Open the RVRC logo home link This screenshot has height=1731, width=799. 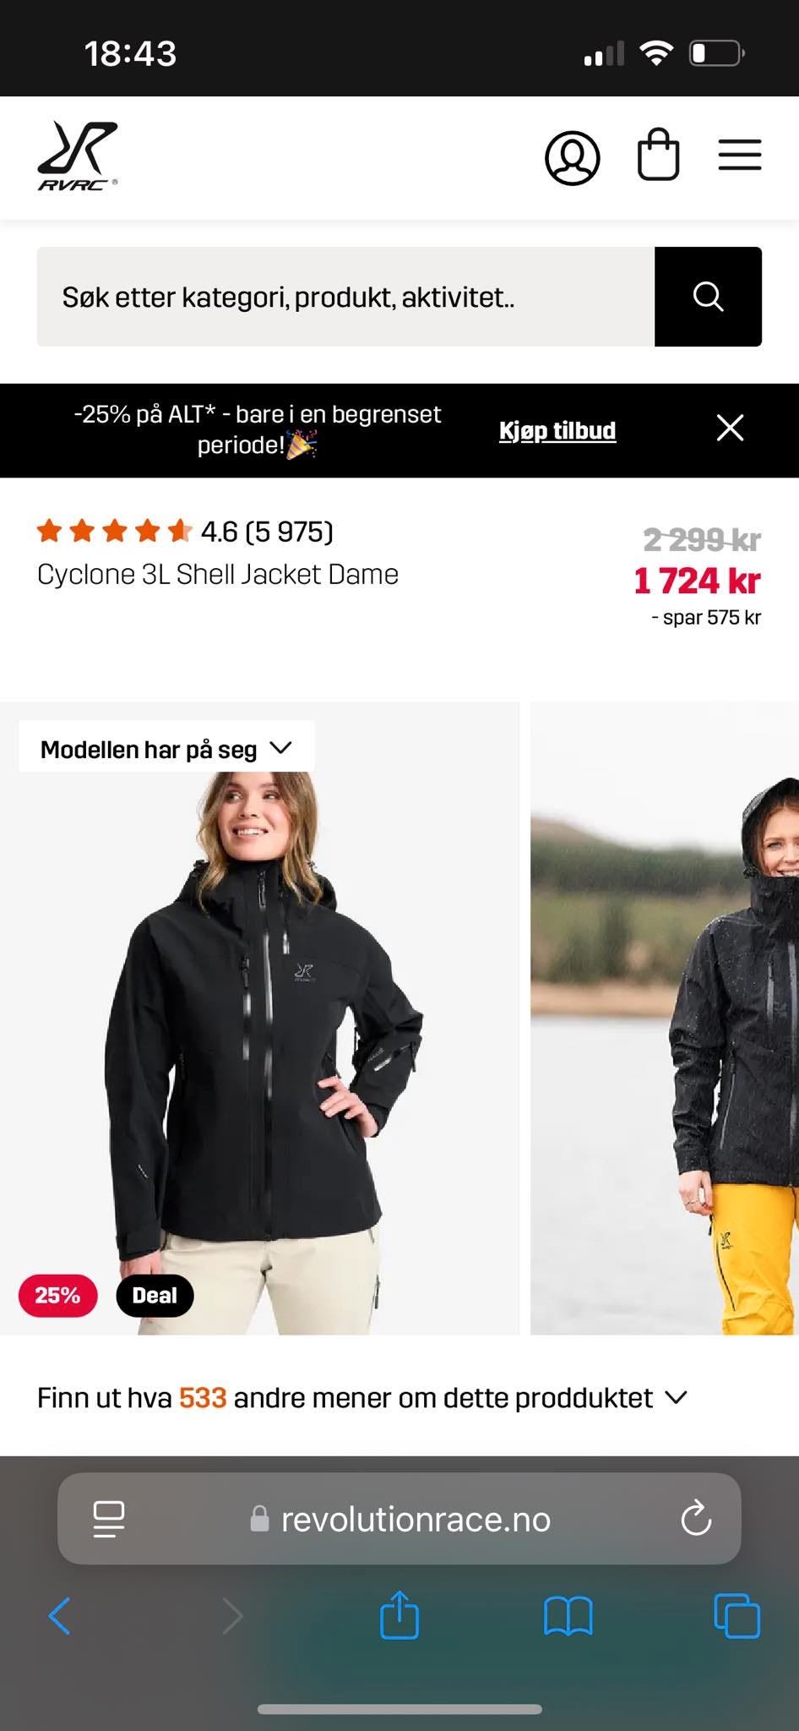point(78,157)
